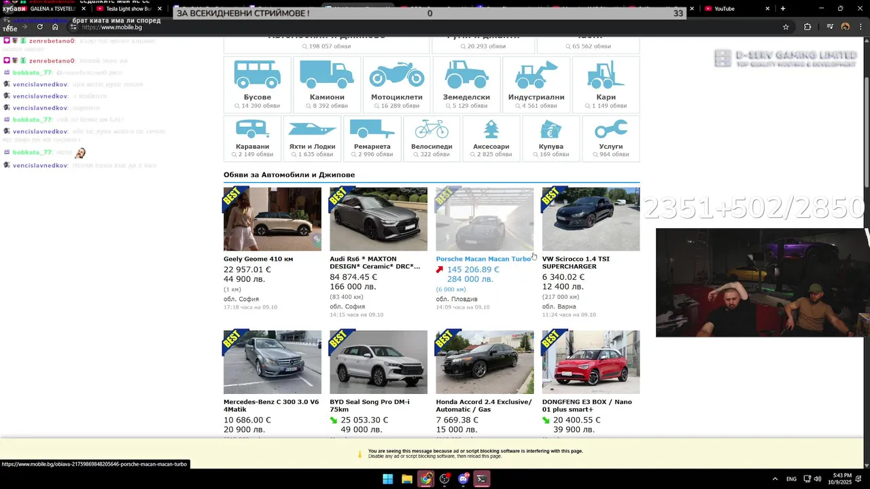Open the Honda Accord 2.4 Exclusive listing title
The height and width of the screenshot is (489, 870).
coord(484,405)
